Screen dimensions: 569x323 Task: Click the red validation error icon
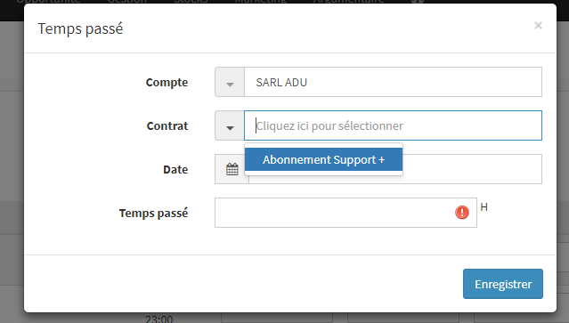462,213
